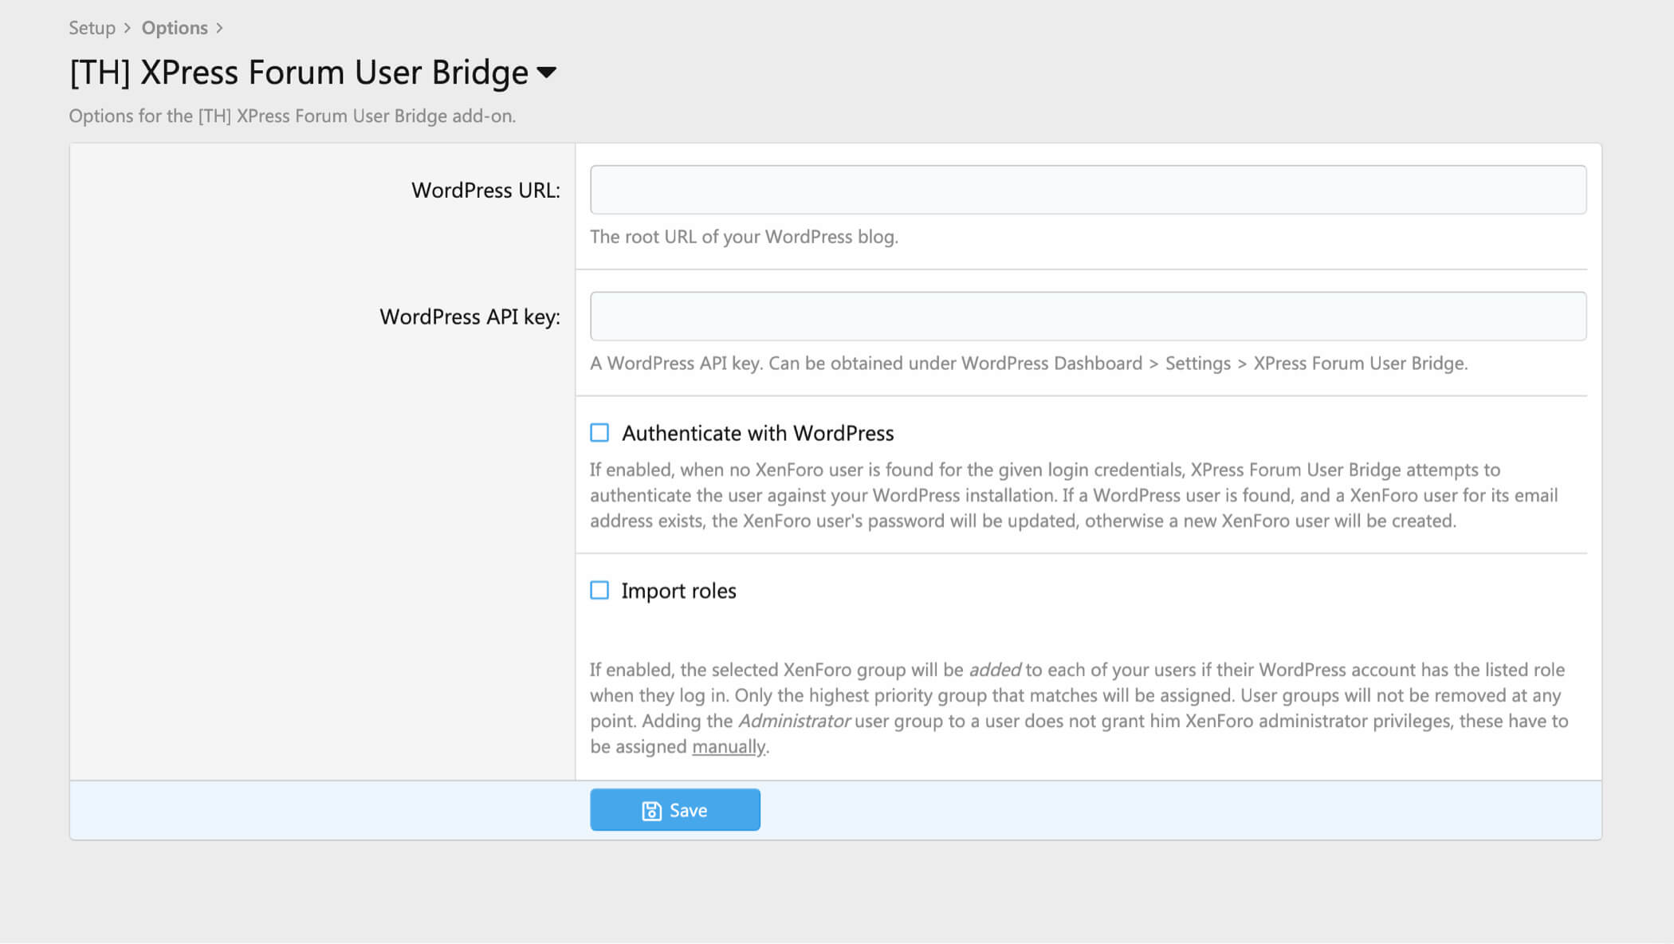
Task: Click 'The root URL of your WordPress blog.' hint
Action: pyautogui.click(x=744, y=237)
